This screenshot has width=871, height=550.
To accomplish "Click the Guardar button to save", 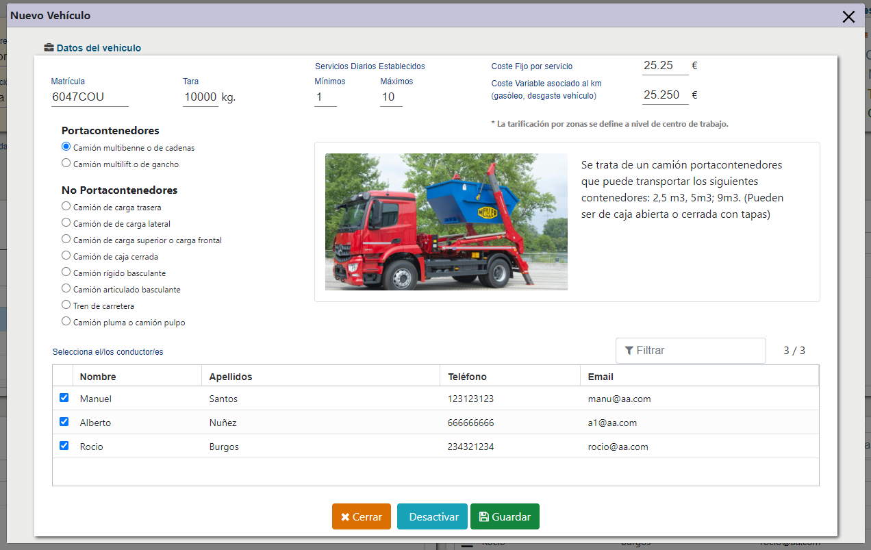I will 505,516.
